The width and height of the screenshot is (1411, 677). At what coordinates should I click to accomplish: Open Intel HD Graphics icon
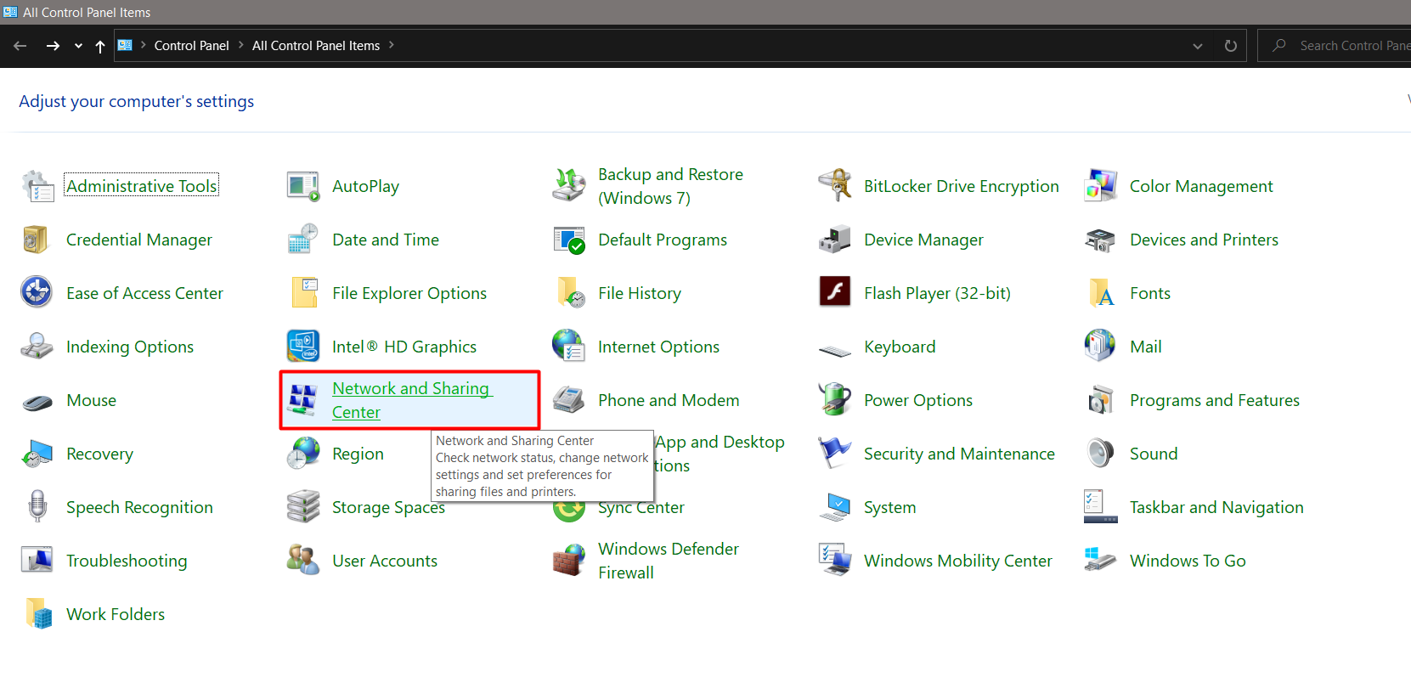coord(303,347)
